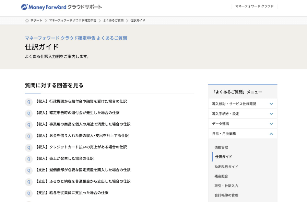Open お金を借り入れた際の収入·支出を計上する仕訳
Screen dimensions: 307x202
(82, 135)
